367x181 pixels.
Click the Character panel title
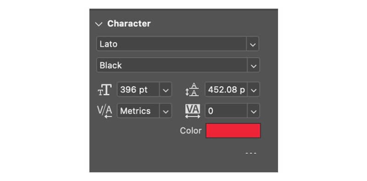129,24
